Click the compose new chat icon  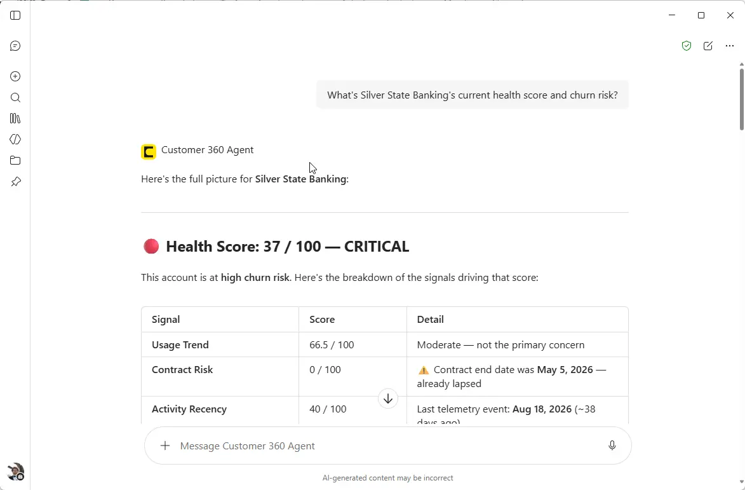click(x=708, y=46)
